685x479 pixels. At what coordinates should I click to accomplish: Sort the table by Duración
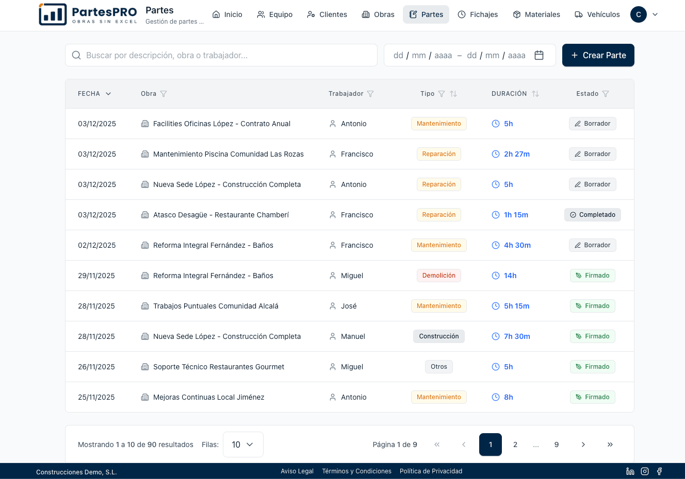pos(535,94)
